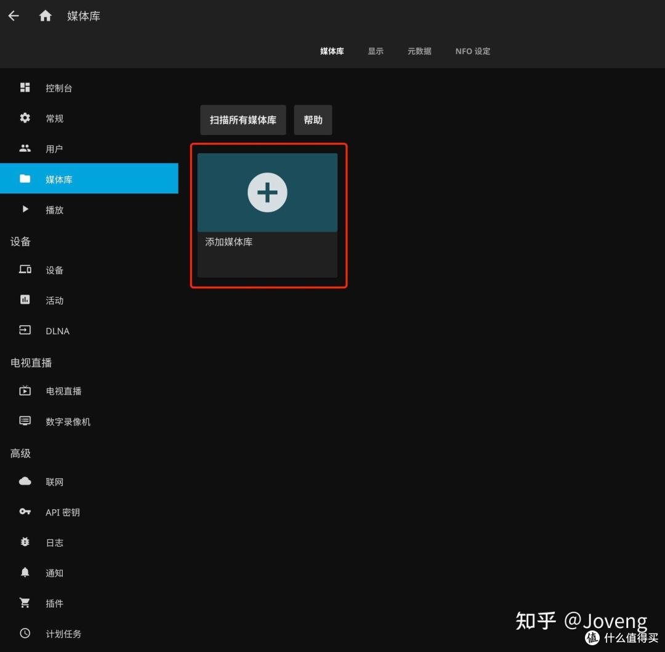Switch to the 显示 tab
Screen dimensions: 665x652
(x=376, y=51)
